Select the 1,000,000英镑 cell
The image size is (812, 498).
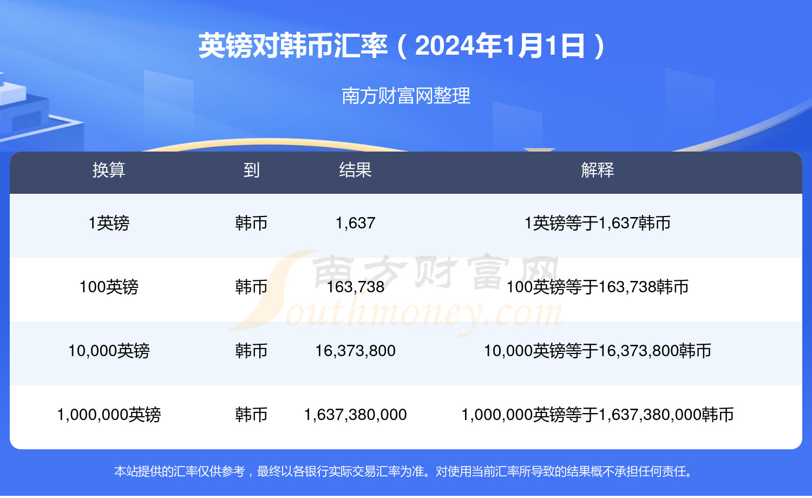click(x=109, y=415)
